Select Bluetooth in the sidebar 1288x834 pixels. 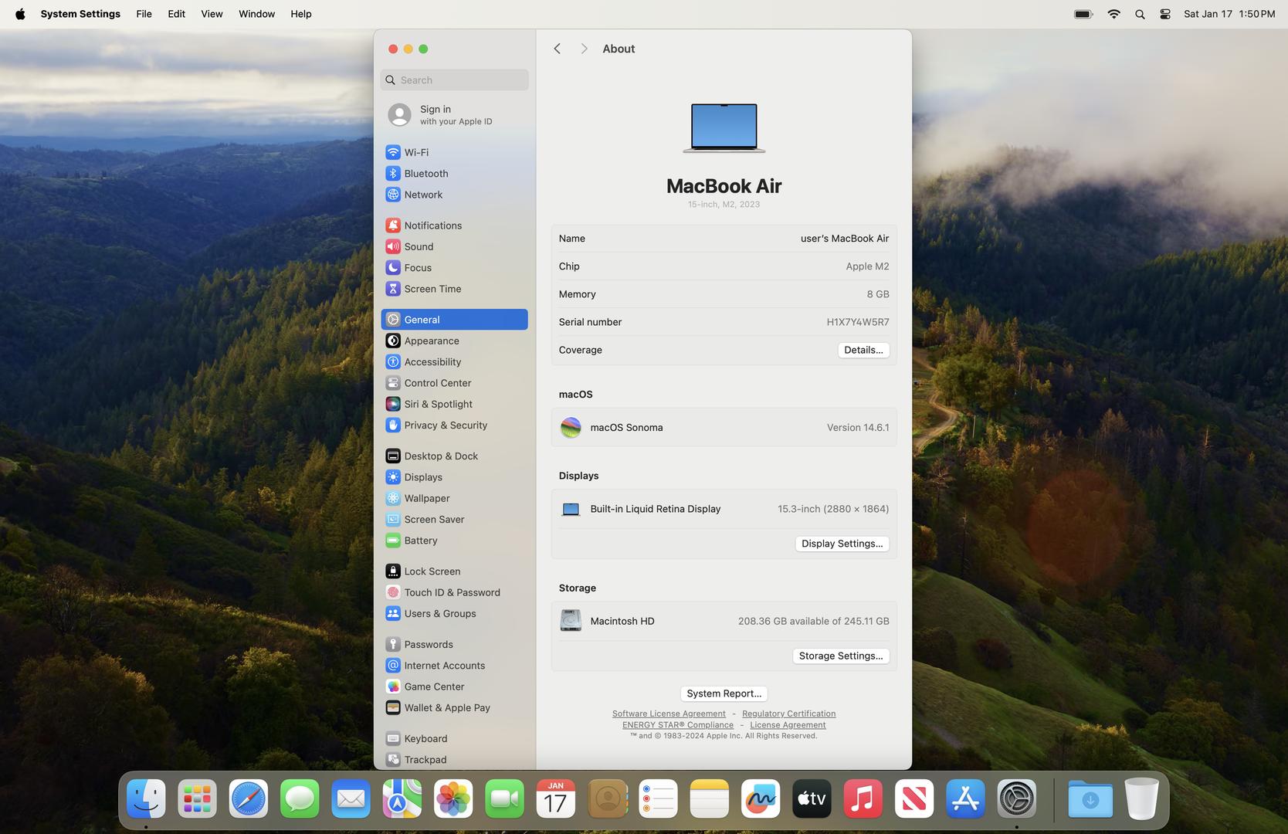click(425, 174)
